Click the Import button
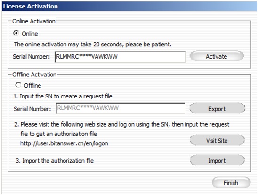The height and width of the screenshot is (195, 258). 217,160
